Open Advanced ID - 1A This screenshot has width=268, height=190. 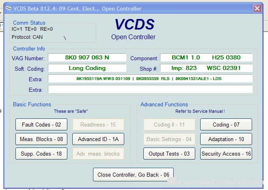coord(98,139)
